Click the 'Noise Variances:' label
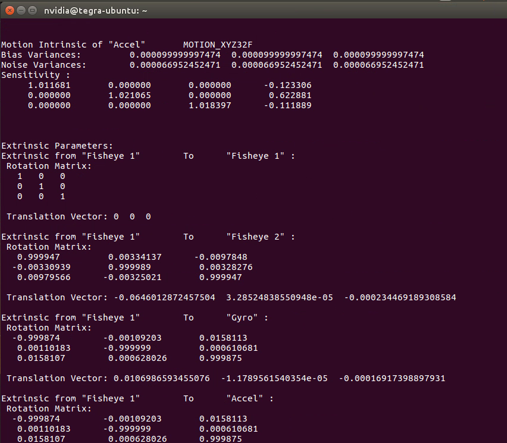The width and height of the screenshot is (507, 443). [x=43, y=65]
